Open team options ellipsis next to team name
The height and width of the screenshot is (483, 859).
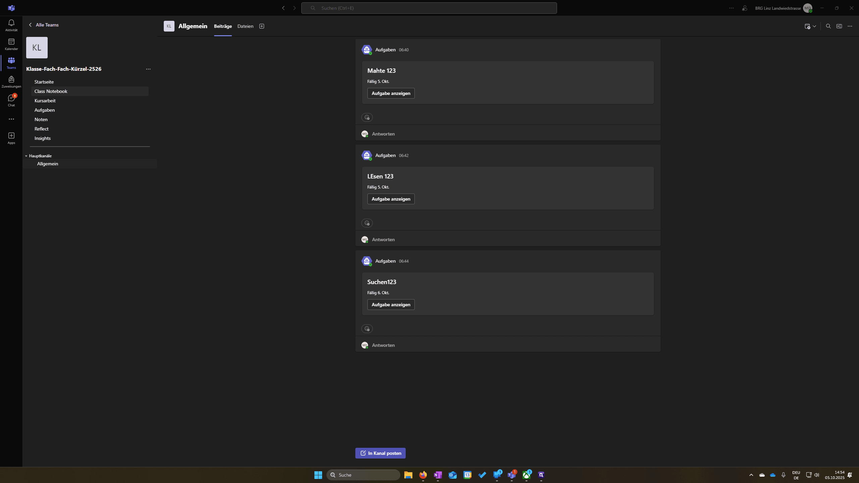pyautogui.click(x=148, y=69)
